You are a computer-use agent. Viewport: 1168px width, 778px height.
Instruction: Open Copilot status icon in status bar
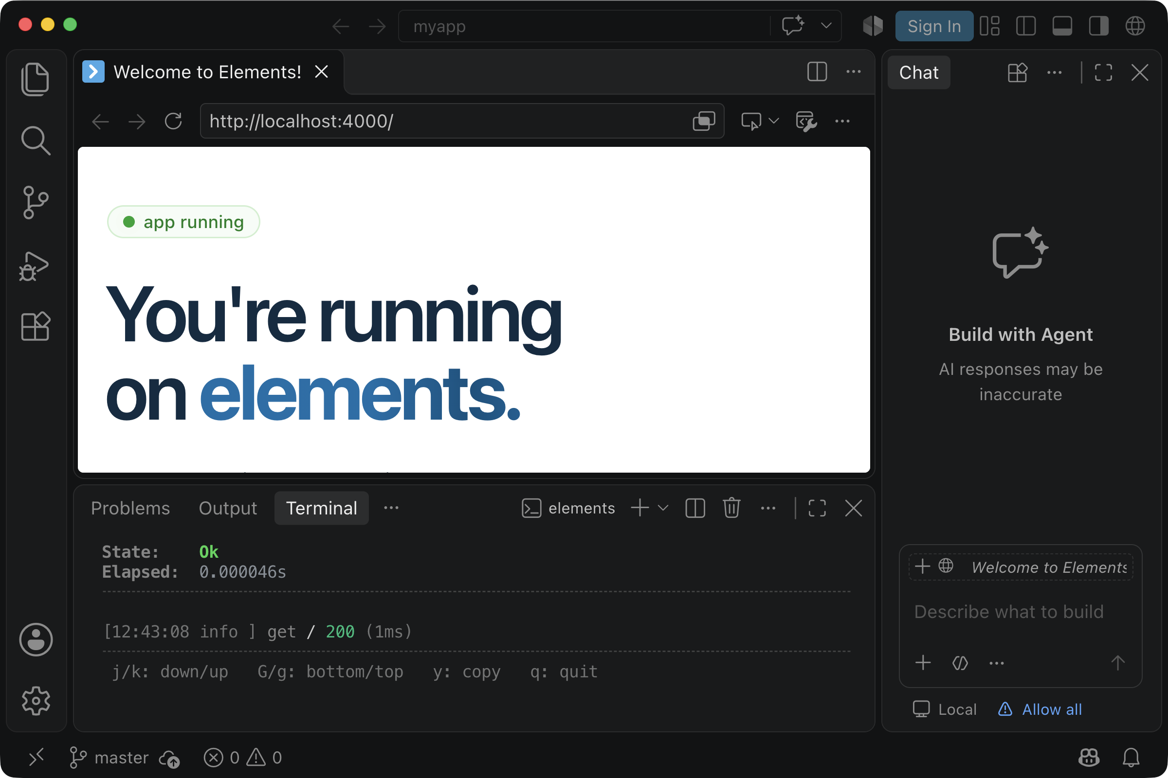[1089, 757]
